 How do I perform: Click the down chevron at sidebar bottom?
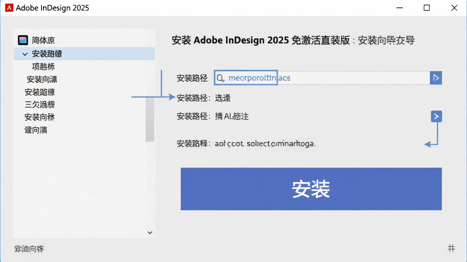point(150,232)
